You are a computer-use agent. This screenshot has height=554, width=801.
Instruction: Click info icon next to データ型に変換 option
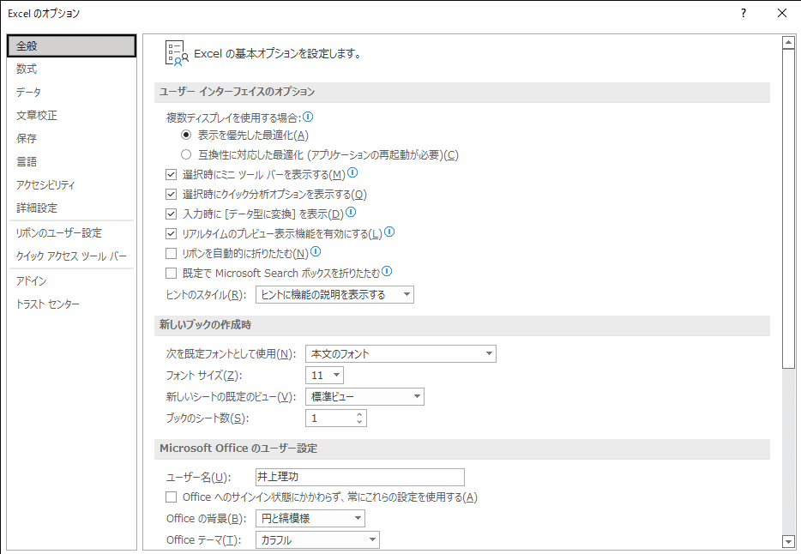point(351,212)
